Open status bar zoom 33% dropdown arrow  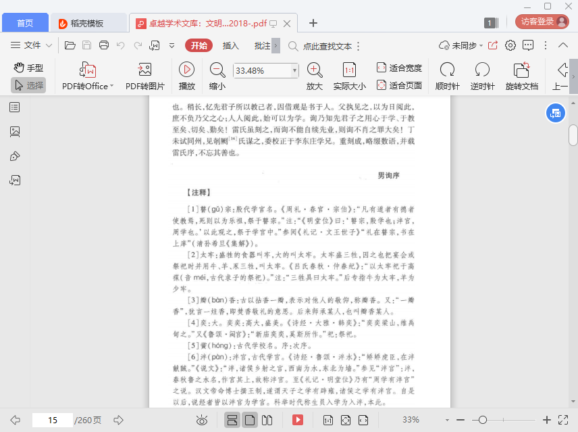click(x=447, y=421)
